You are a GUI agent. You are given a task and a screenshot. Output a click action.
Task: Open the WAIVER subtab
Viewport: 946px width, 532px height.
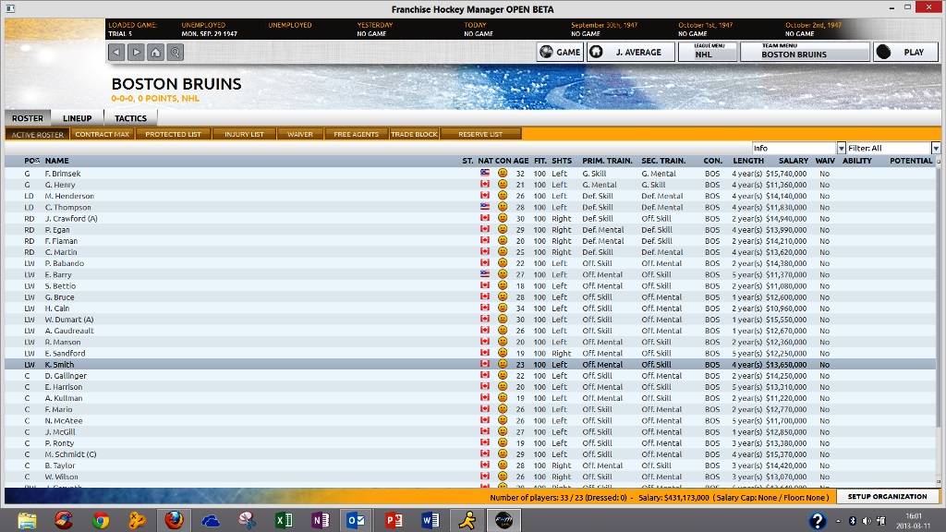[x=300, y=134]
